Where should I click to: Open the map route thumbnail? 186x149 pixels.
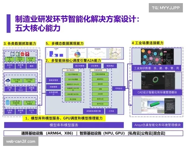115,53
